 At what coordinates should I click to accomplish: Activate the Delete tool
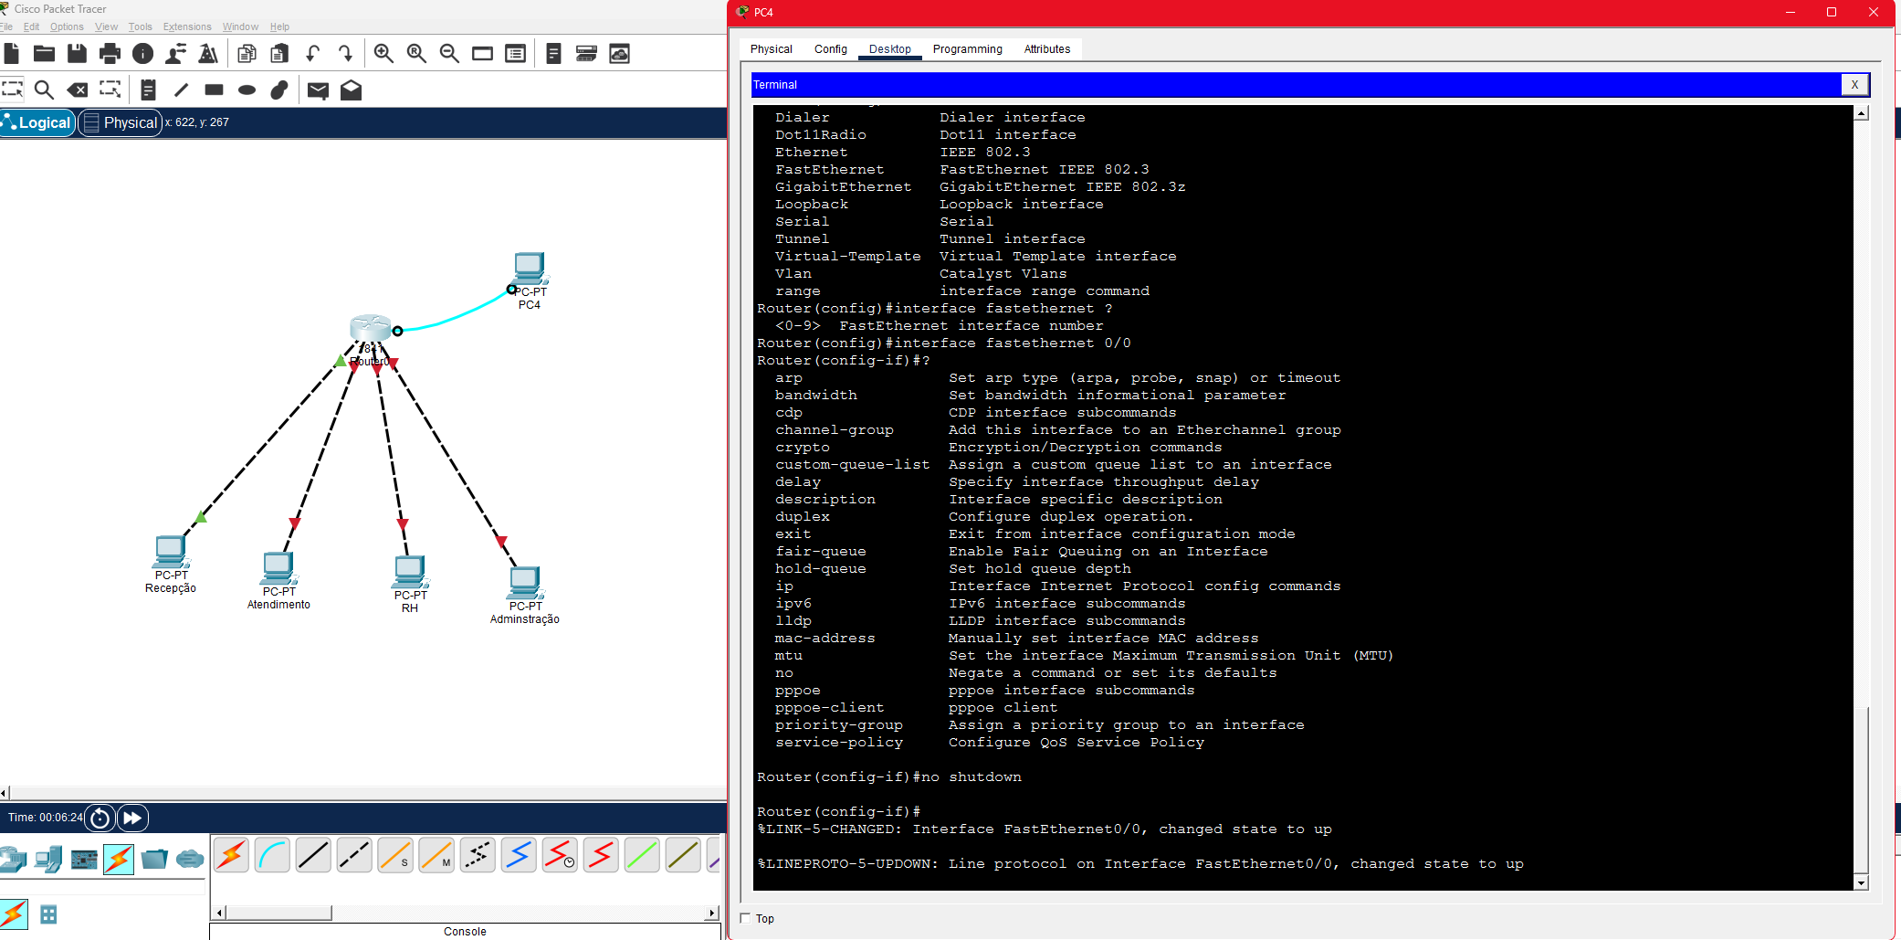coord(78,90)
